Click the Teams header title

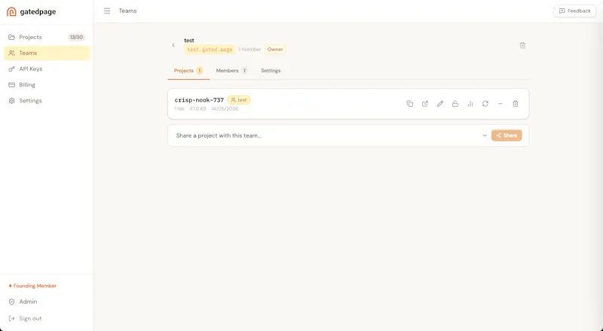point(127,11)
